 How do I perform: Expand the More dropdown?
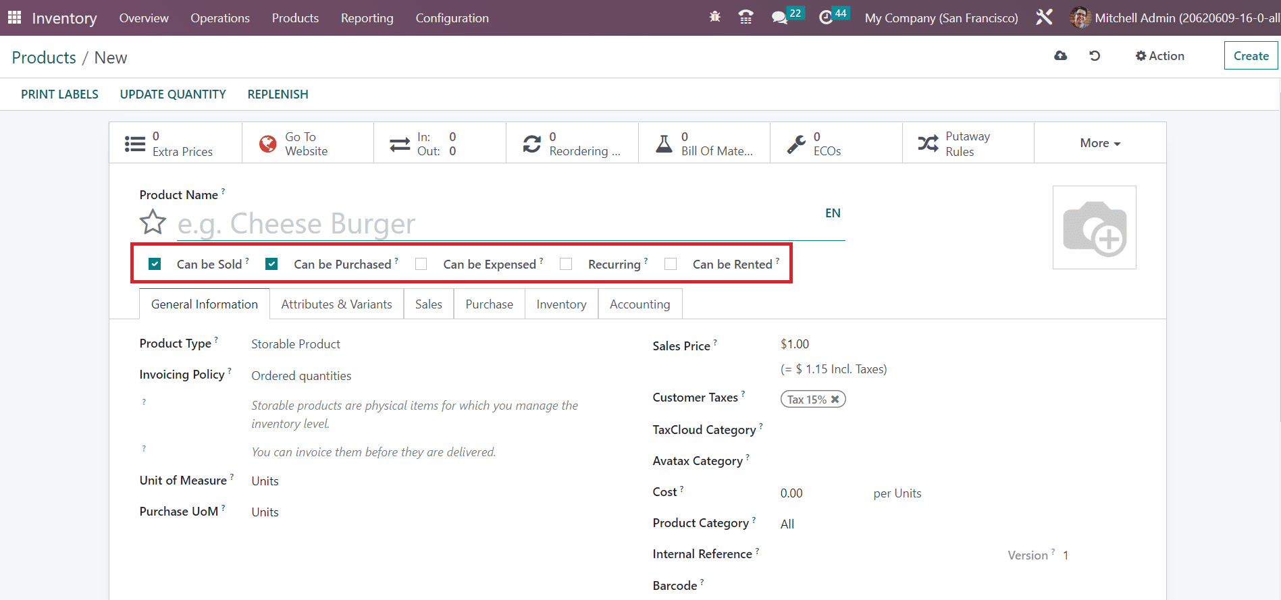1099,143
